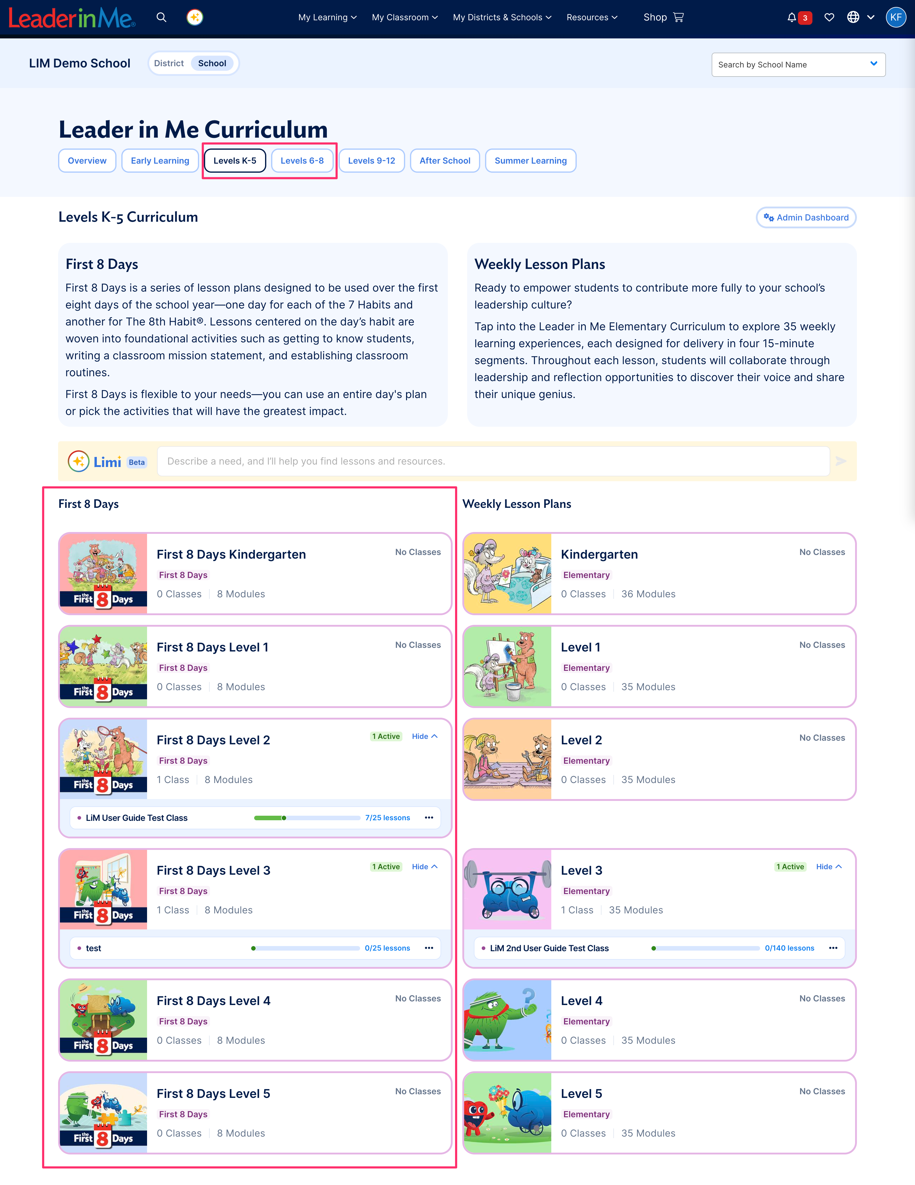The height and width of the screenshot is (1185, 915).
Task: Click the Kindergarten weekly plan thumbnail
Action: 507,573
